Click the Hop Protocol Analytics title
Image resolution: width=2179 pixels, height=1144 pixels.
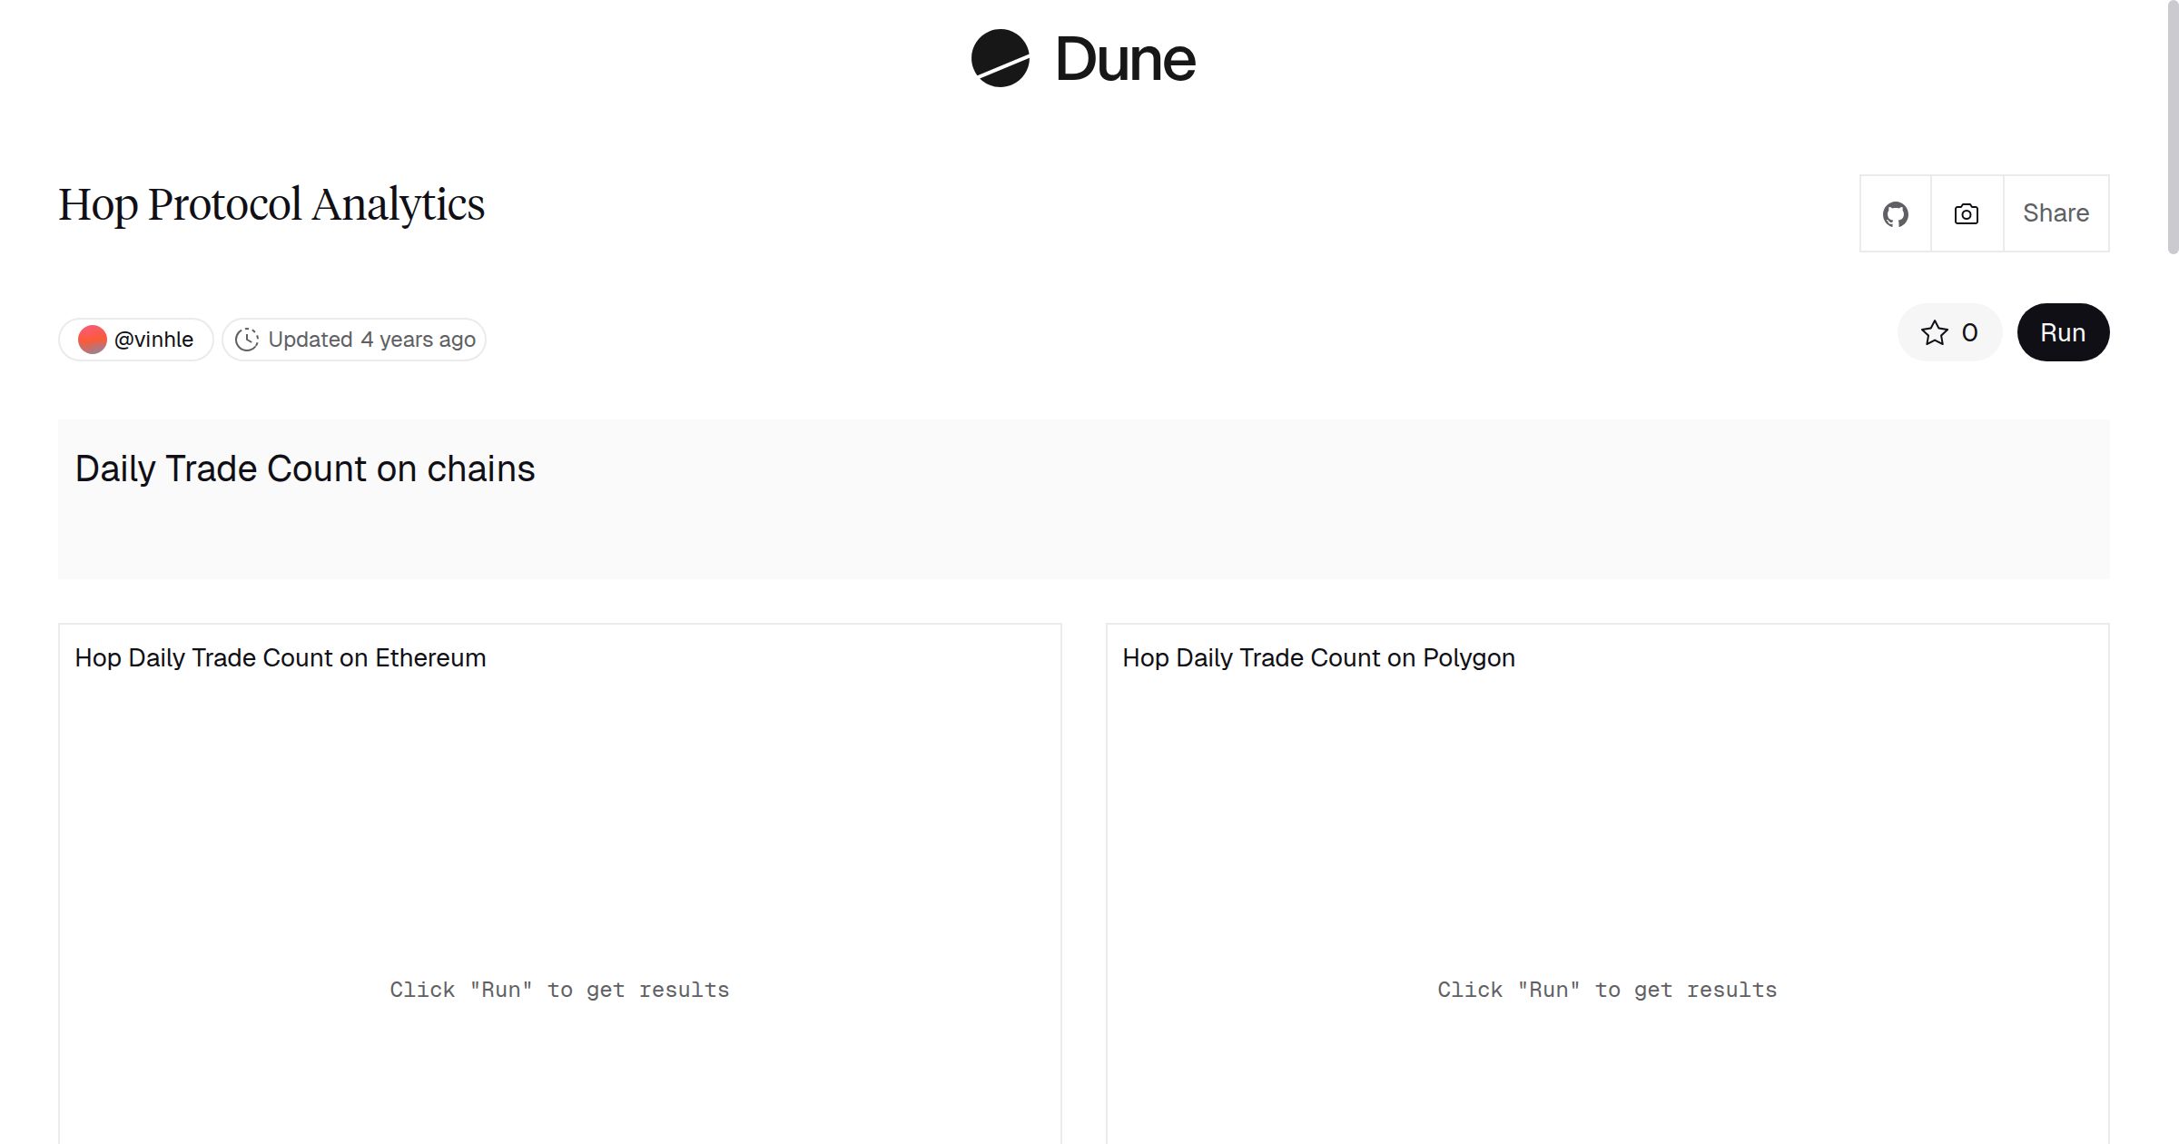coord(271,204)
